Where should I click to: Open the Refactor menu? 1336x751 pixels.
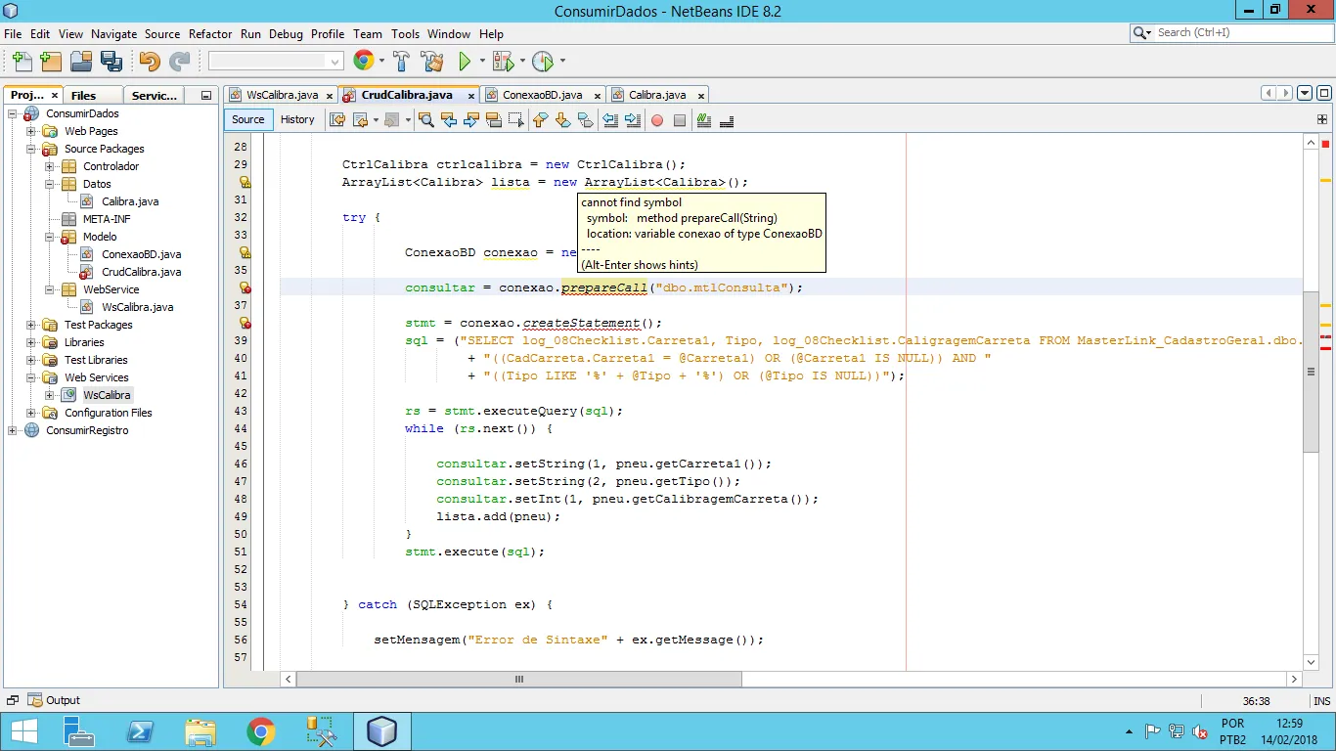click(x=210, y=33)
